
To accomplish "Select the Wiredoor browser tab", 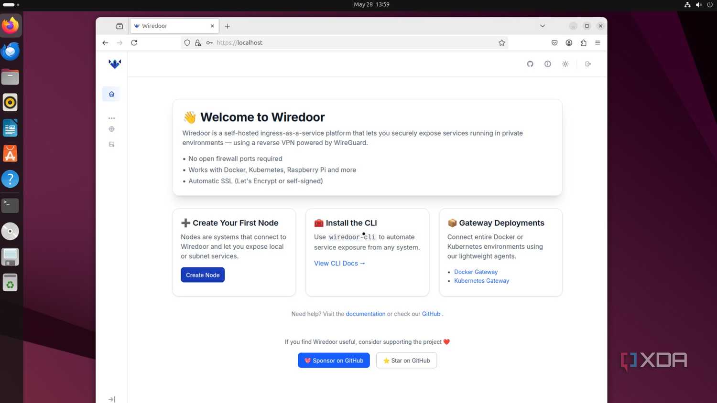I will point(174,26).
